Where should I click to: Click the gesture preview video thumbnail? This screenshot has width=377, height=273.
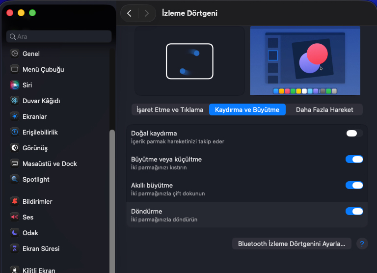(305, 60)
